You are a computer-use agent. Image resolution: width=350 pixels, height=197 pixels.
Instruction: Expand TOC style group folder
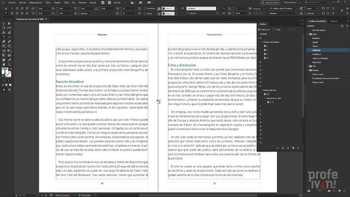tap(308, 66)
